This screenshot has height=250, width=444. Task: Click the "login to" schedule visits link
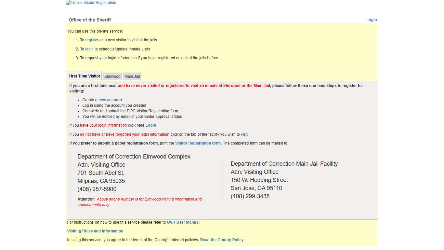point(91,49)
